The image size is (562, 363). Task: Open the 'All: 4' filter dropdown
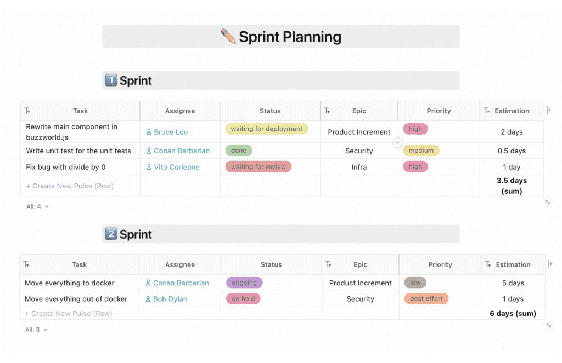pos(37,206)
